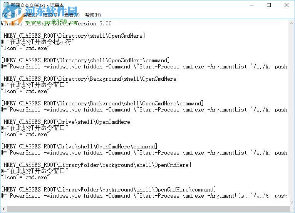Open the 查看(V) menu

pyautogui.click(x=72, y=15)
